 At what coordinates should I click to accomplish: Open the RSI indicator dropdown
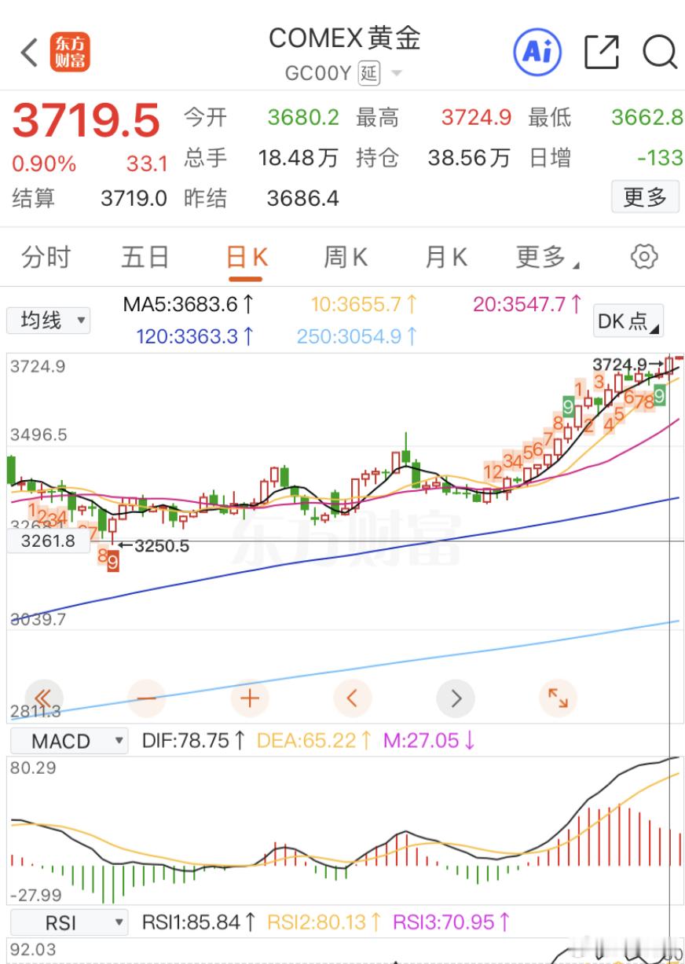click(x=68, y=922)
